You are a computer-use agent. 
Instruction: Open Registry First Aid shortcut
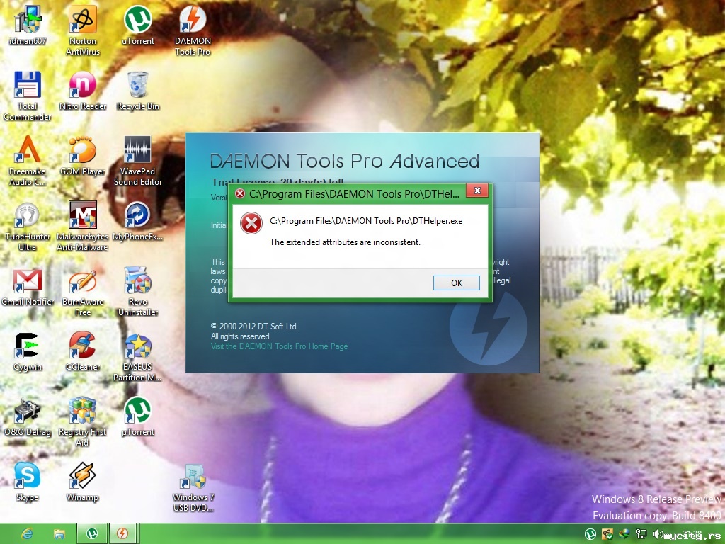point(82,422)
